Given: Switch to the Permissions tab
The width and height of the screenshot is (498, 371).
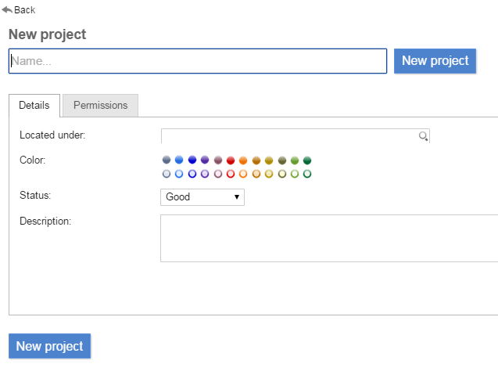Looking at the screenshot, I should pos(100,106).
